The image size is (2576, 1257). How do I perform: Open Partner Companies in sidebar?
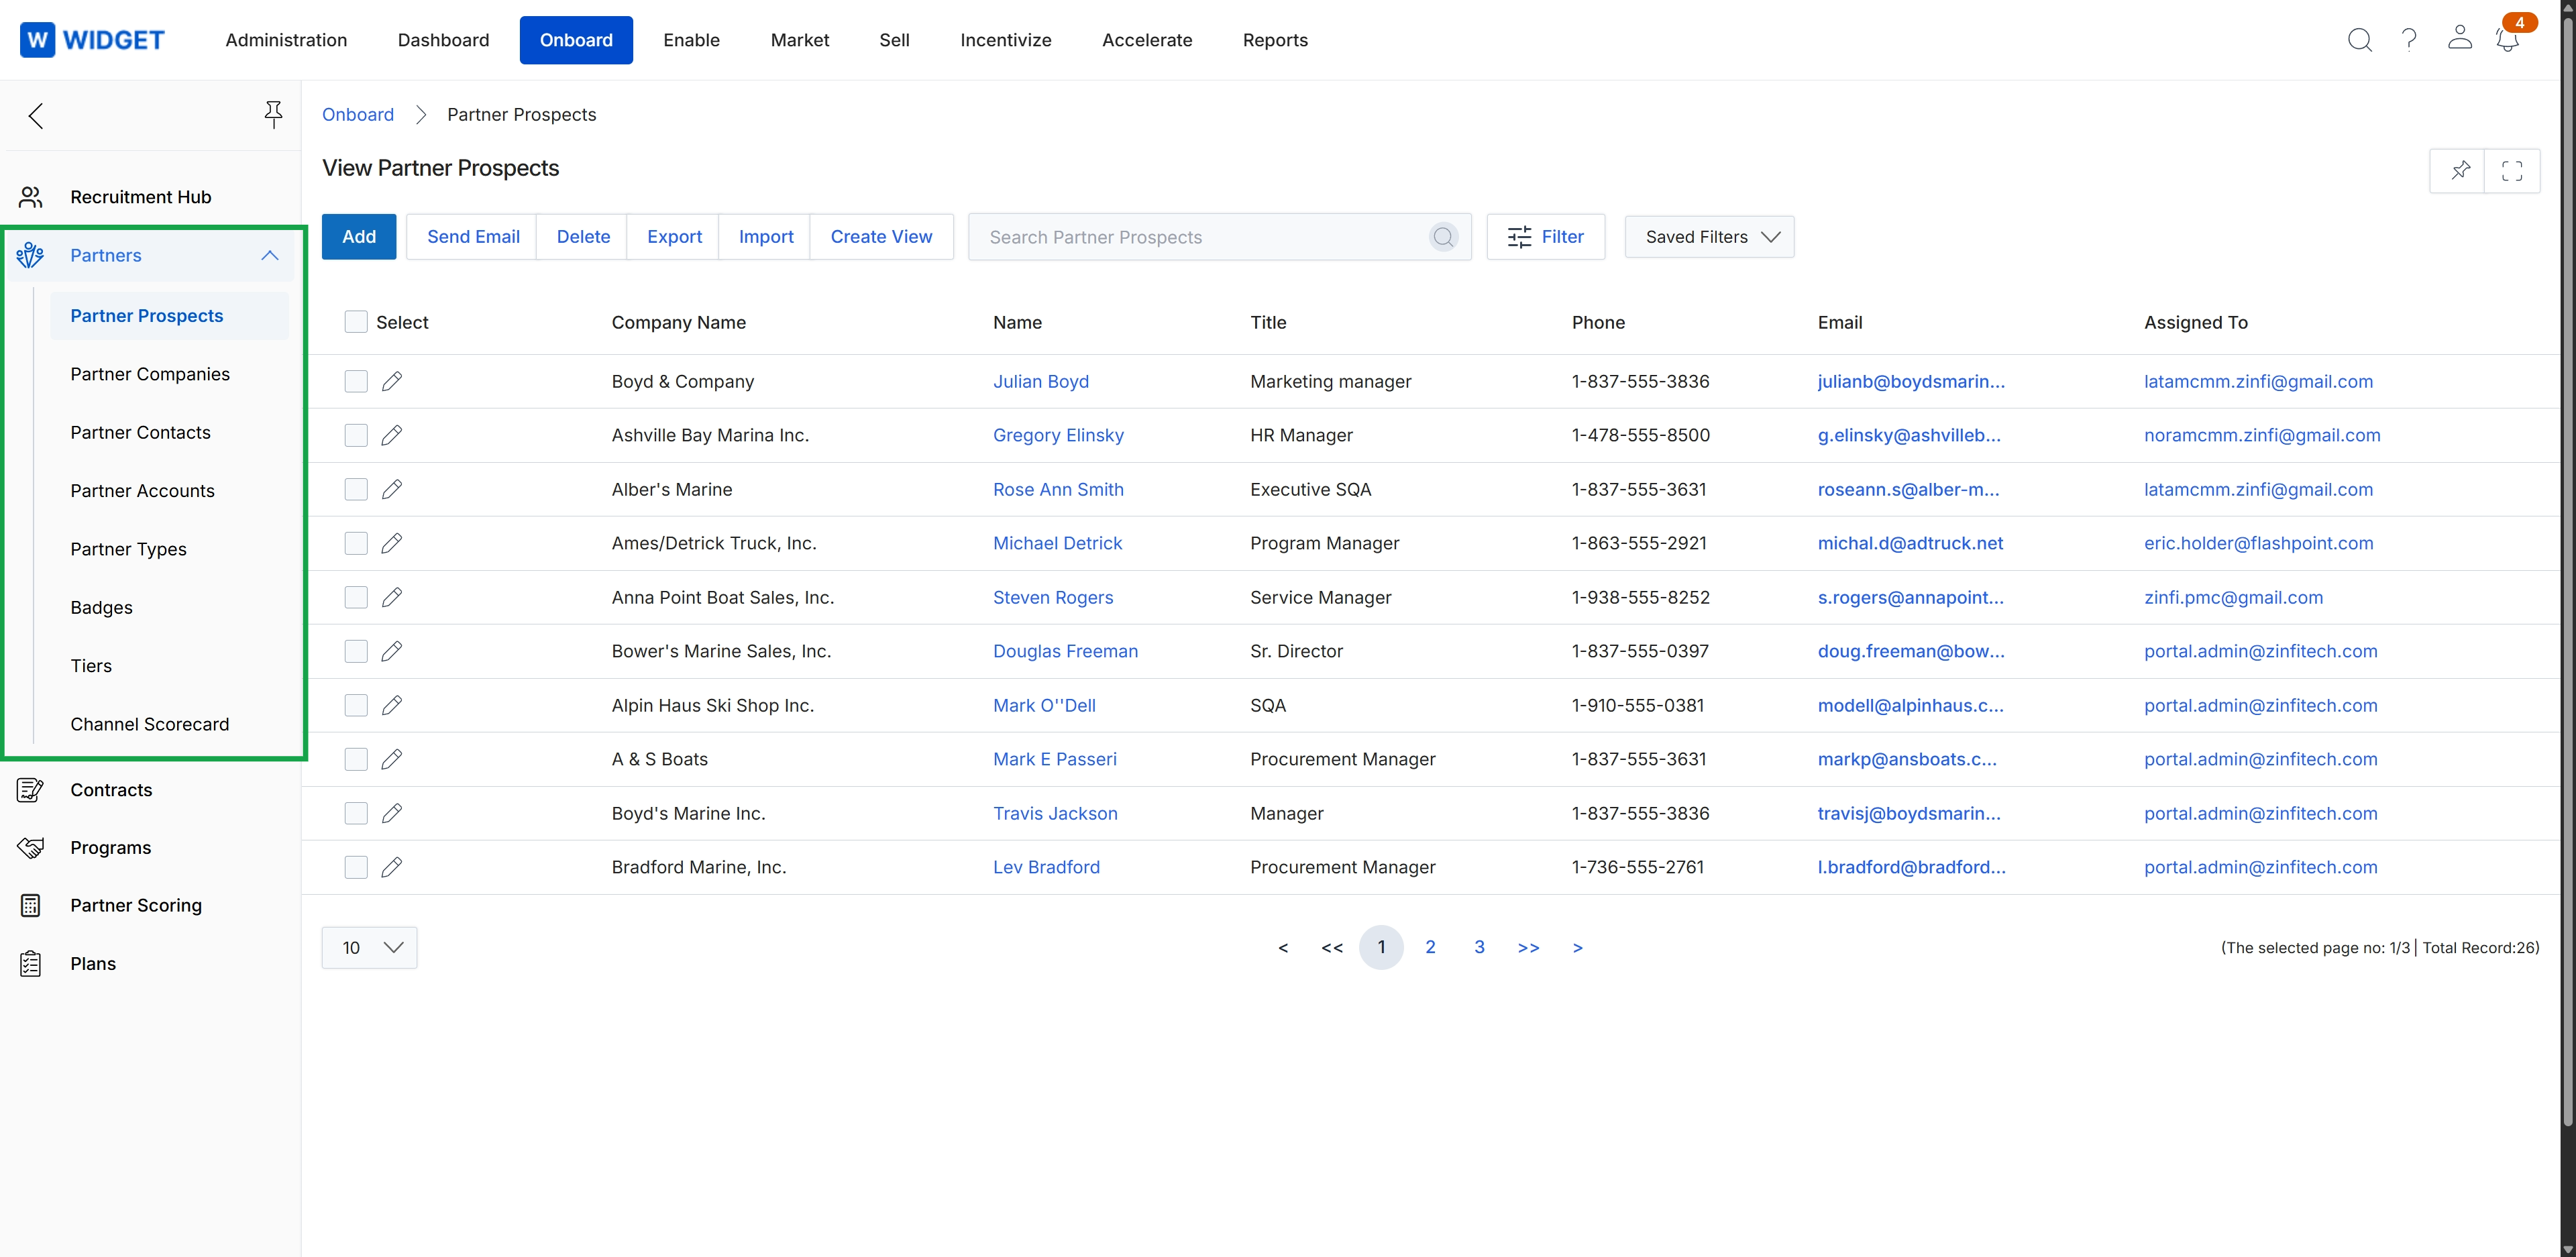point(150,374)
